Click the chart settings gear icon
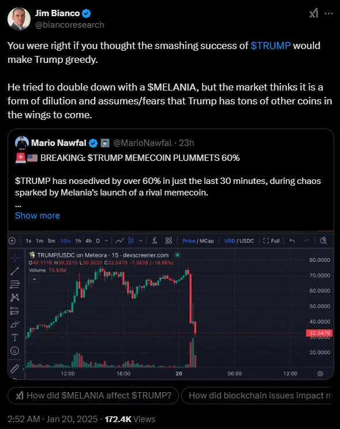This screenshot has height=429, width=340. point(320,374)
